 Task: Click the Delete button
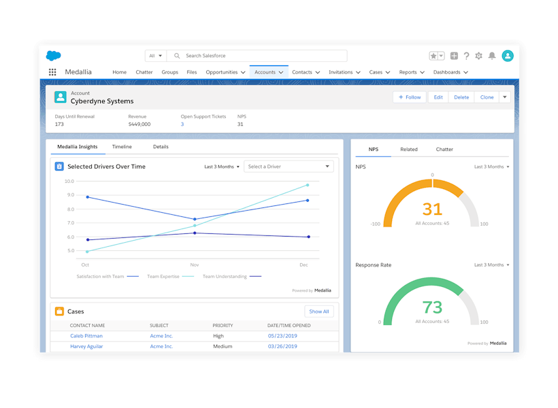(x=461, y=97)
